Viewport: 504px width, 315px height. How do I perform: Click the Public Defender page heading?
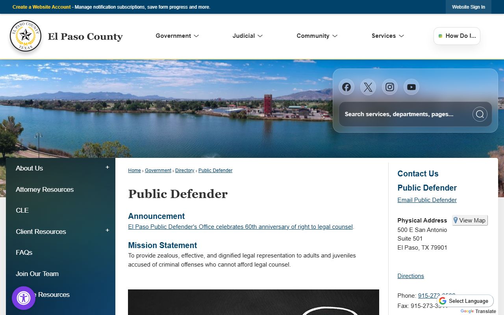178,194
